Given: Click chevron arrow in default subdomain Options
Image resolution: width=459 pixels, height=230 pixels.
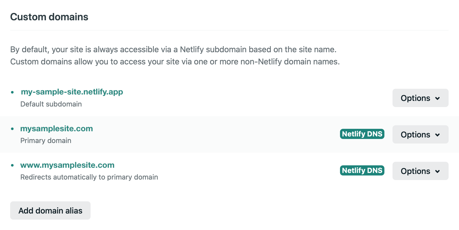Looking at the screenshot, I should coord(437,98).
